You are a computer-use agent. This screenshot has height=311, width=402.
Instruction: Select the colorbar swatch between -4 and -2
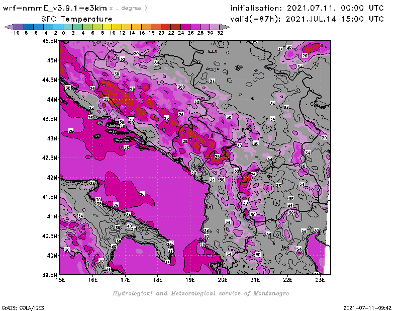click(x=48, y=27)
